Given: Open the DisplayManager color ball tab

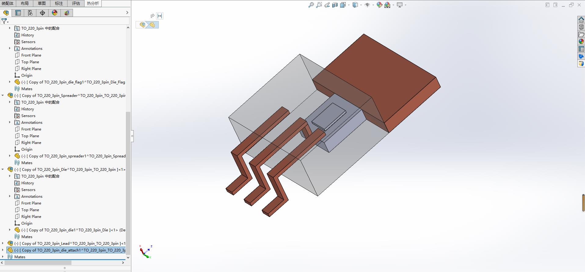Looking at the screenshot, I should [x=55, y=13].
